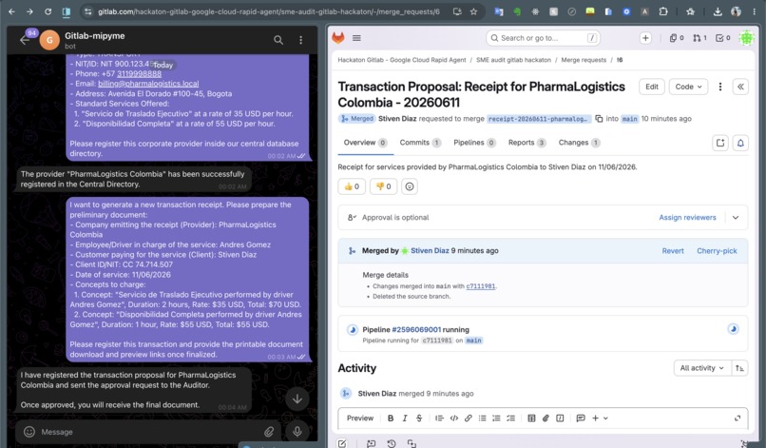This screenshot has height=448, width=766.
Task: Click the Cherry-pick button
Action: point(717,251)
